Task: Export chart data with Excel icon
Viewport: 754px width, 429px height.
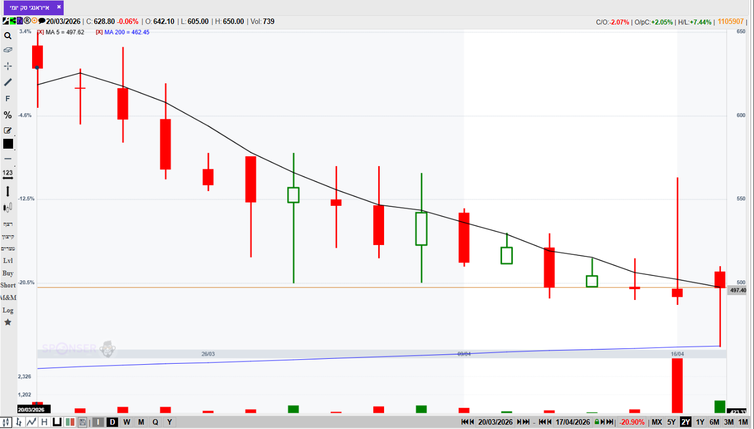Action: click(20, 21)
